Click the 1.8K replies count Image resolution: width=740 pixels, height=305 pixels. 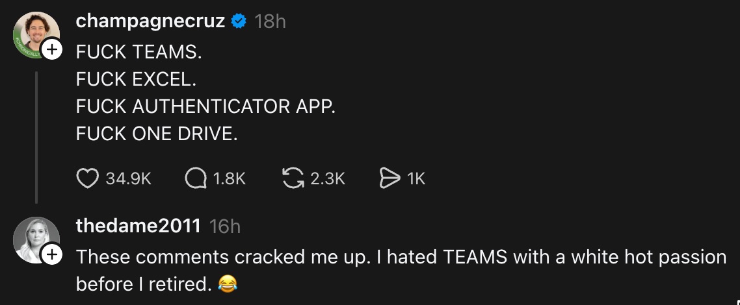click(229, 178)
